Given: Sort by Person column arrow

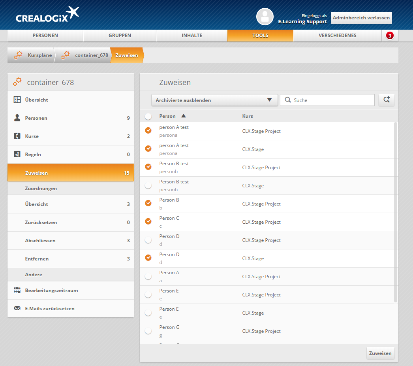Looking at the screenshot, I should (183, 116).
